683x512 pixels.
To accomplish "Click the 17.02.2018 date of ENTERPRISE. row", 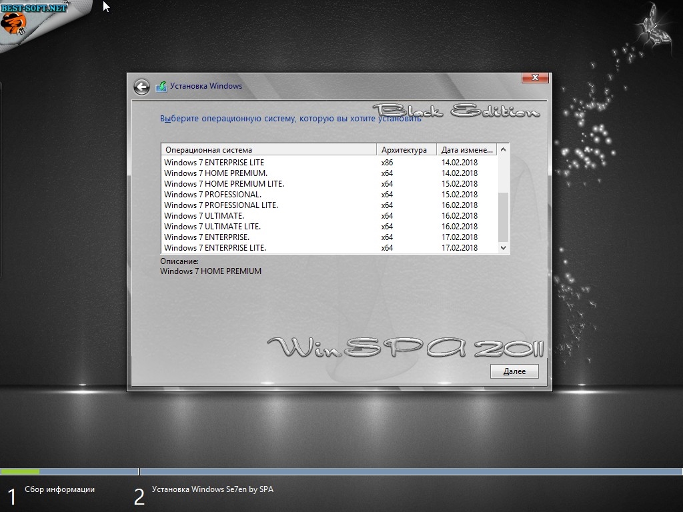I will tap(460, 237).
